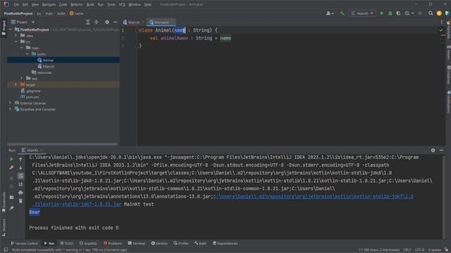Toggle the Database side tool window
This screenshot has width=451, height=253.
pyautogui.click(x=448, y=75)
